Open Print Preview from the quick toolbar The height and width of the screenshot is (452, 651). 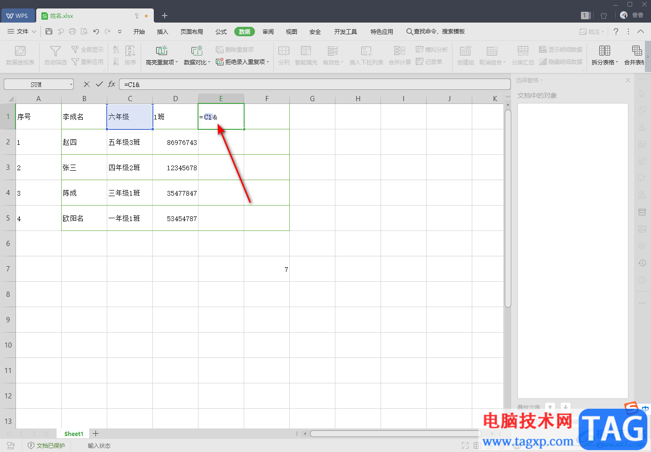click(84, 32)
